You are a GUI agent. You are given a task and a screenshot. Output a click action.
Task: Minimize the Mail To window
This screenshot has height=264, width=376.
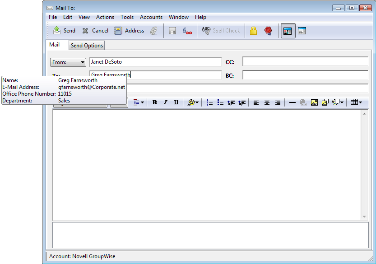click(x=339, y=8)
